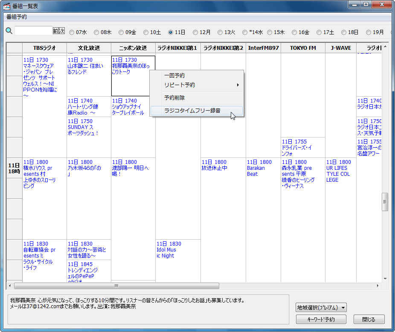The width and height of the screenshot is (395, 332).
Task: Choose 一回予約 from the context menu
Action: click(x=197, y=75)
